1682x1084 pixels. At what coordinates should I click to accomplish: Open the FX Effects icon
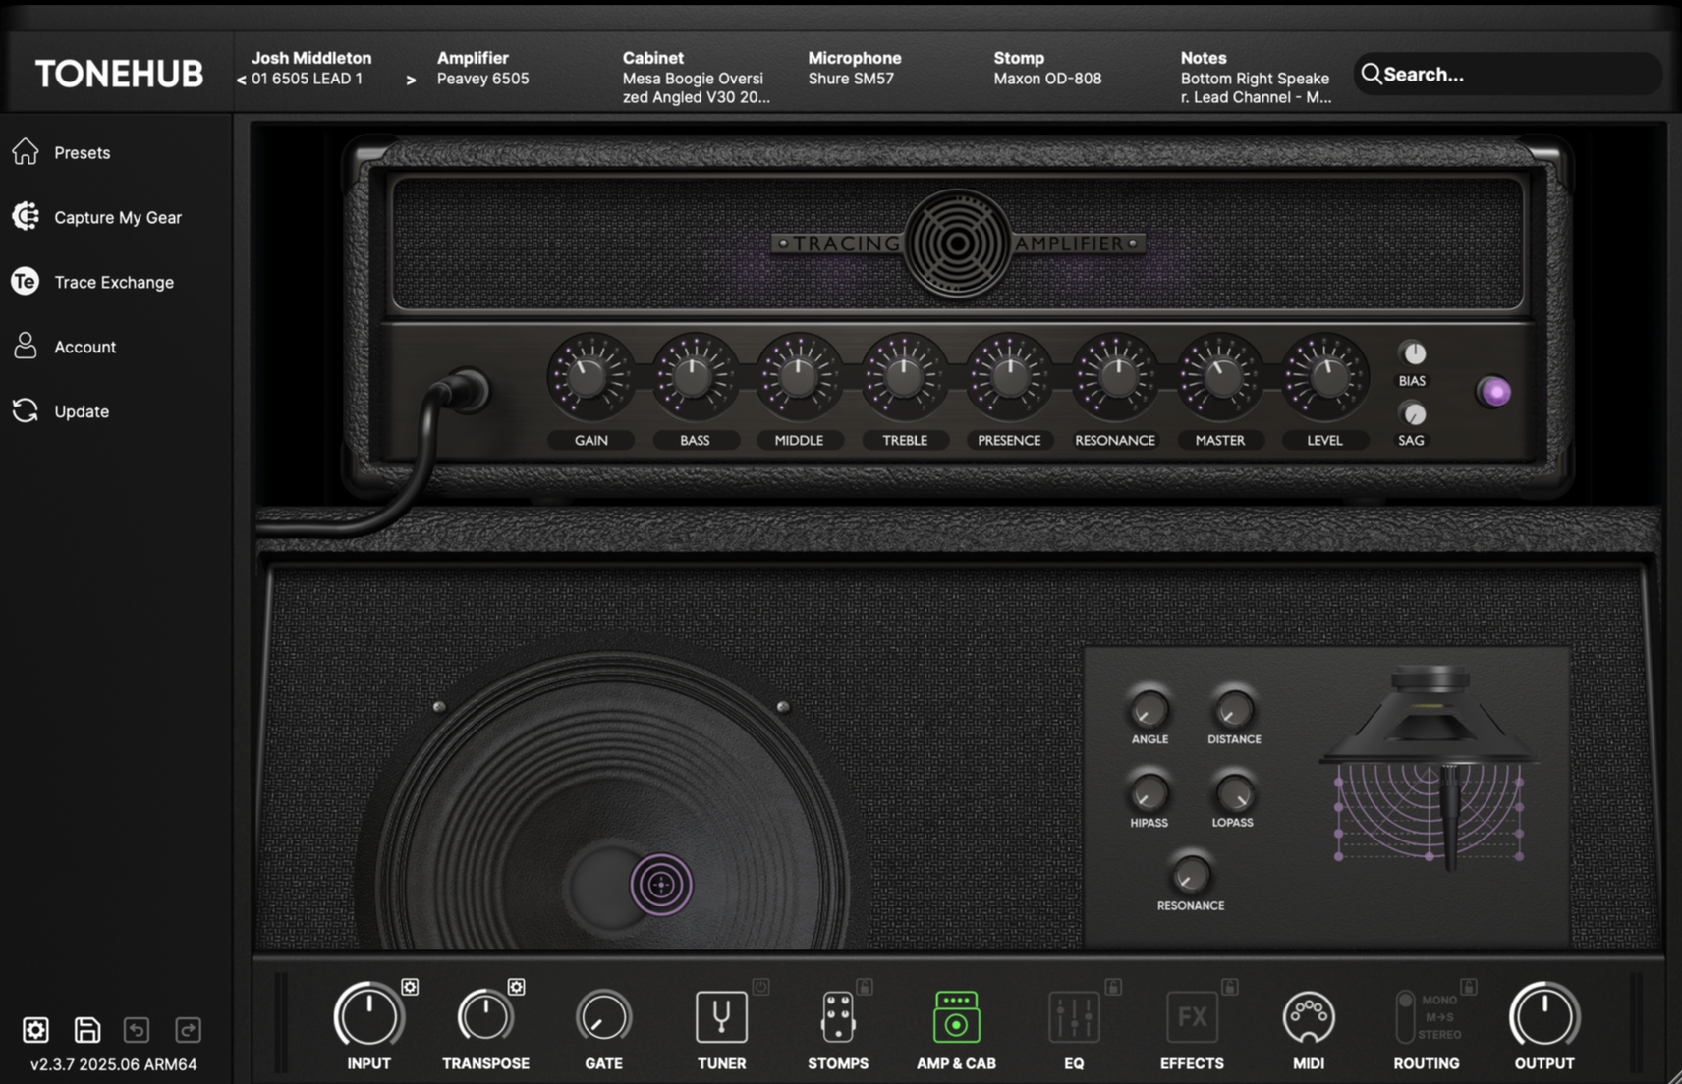[x=1192, y=1016]
